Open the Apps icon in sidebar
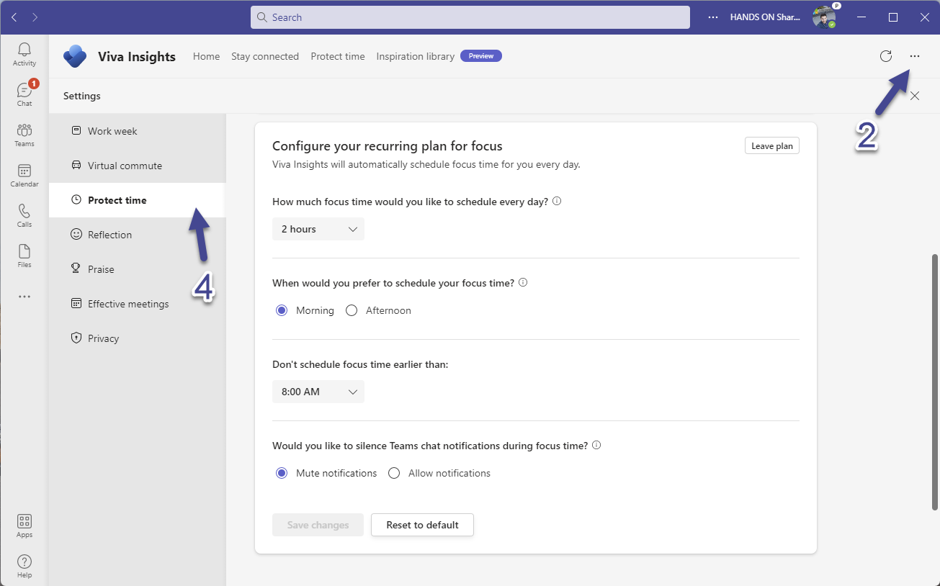The width and height of the screenshot is (940, 586). pos(24,525)
